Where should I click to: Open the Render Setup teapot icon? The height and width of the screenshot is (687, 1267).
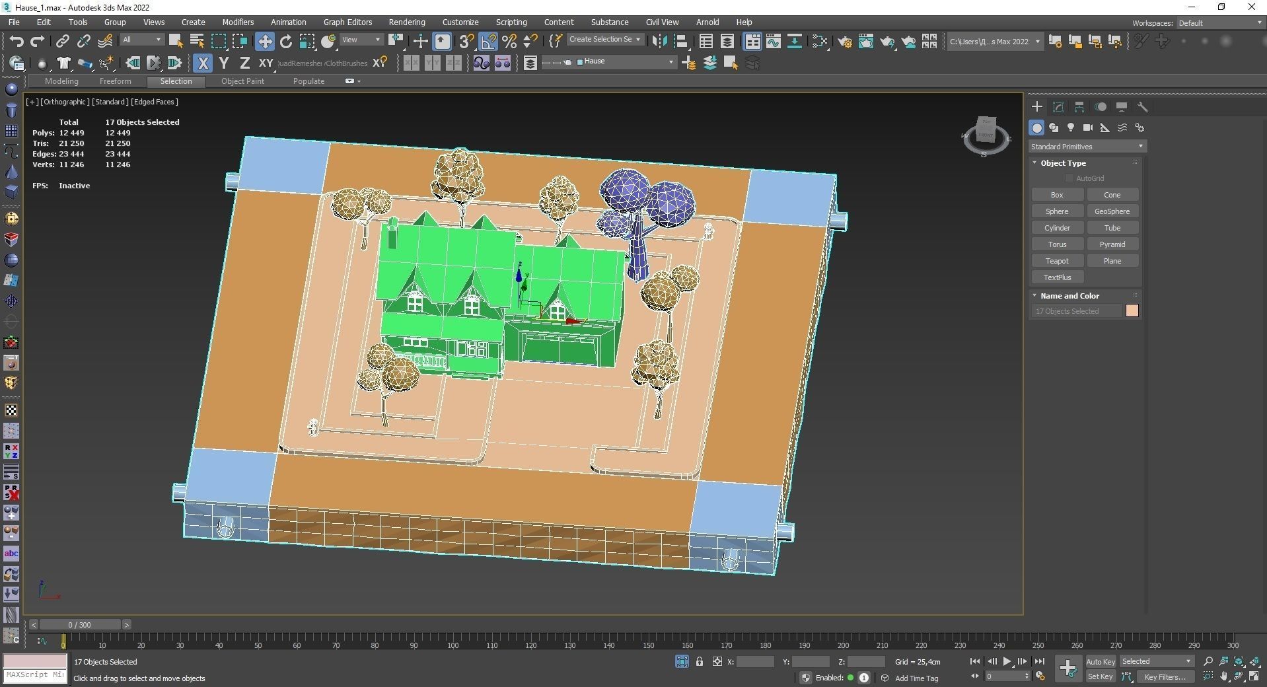(845, 42)
